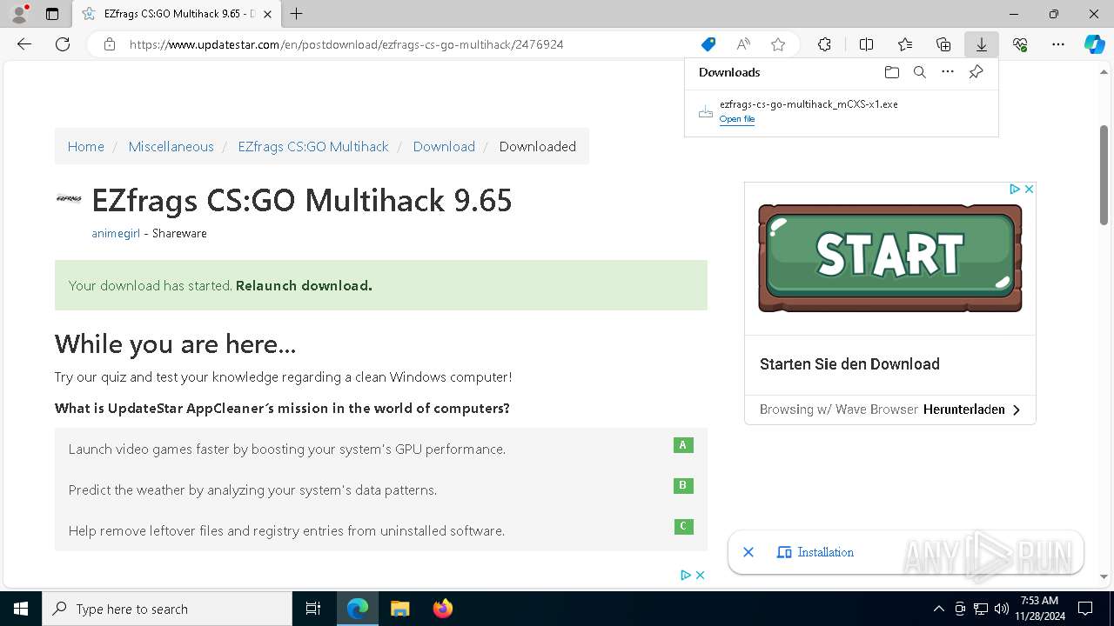This screenshot has height=626, width=1114.
Task: Open Browser essentials heart icon
Action: (x=1020, y=44)
